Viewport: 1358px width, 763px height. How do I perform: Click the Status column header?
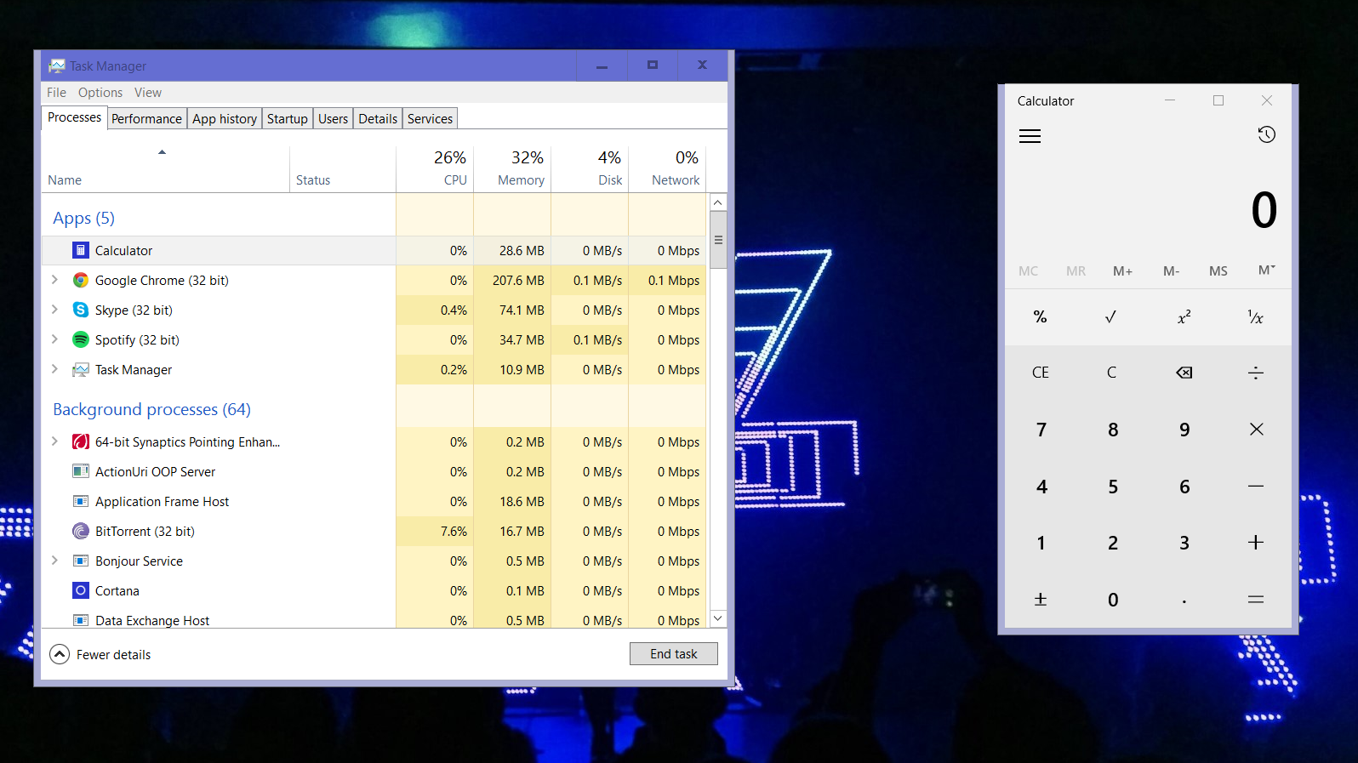[x=343, y=168]
